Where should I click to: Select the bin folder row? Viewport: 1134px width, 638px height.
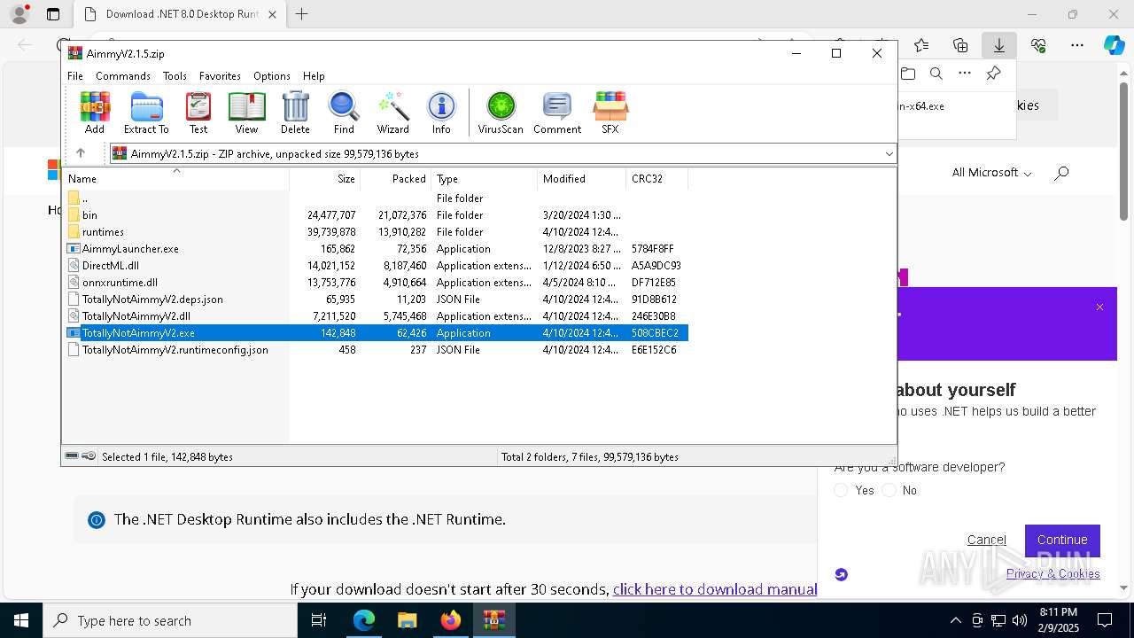[375, 215]
